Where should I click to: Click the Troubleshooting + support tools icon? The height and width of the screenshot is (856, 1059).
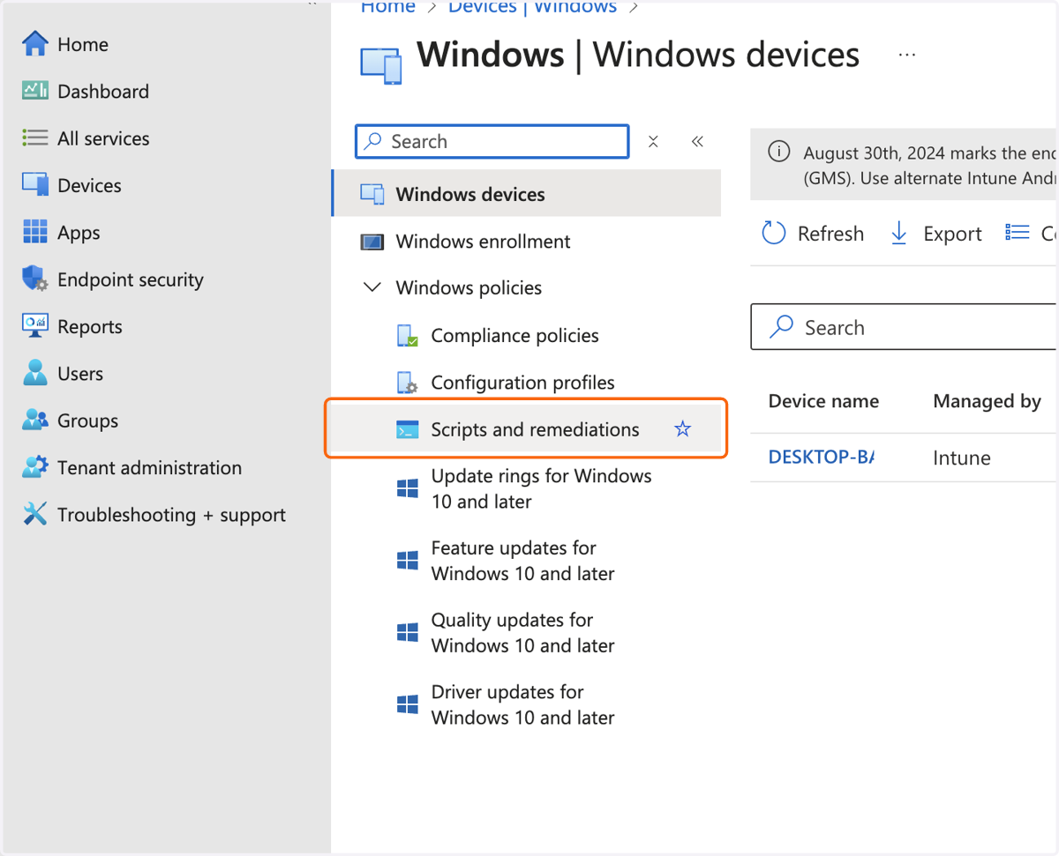[x=35, y=514]
